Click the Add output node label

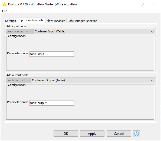coord(17,75)
